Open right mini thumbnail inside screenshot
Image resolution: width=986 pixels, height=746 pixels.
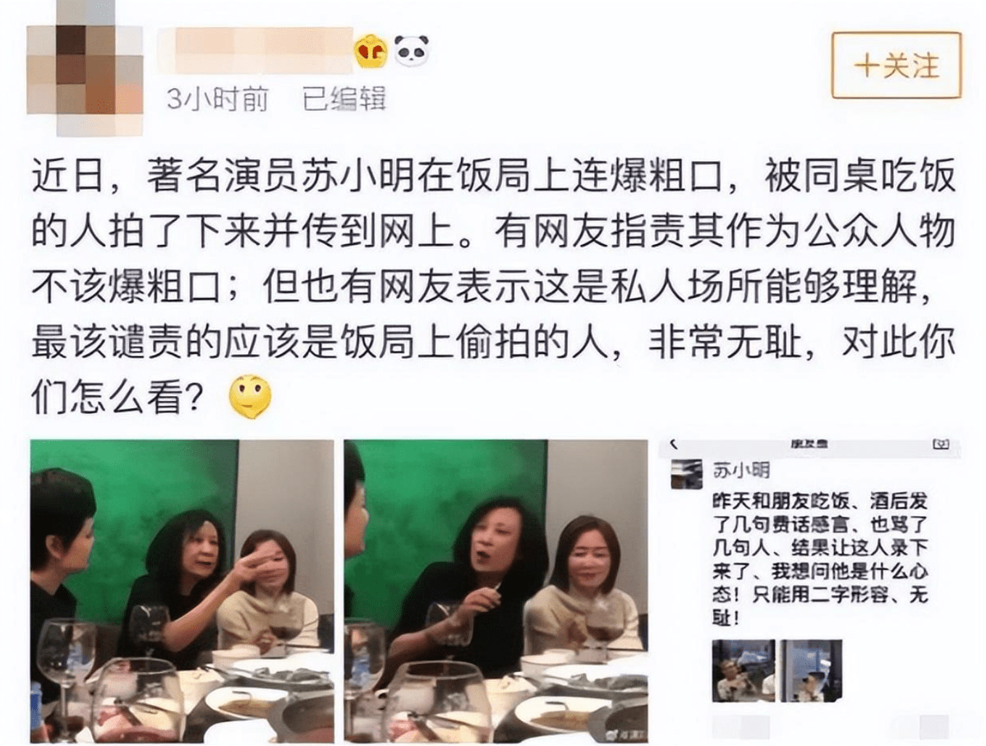(811, 670)
